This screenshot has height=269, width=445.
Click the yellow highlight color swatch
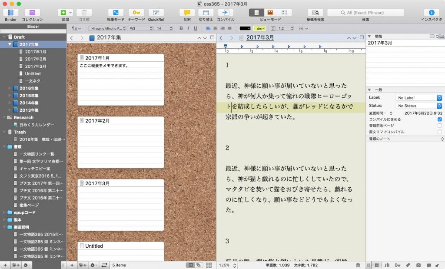tap(259, 28)
